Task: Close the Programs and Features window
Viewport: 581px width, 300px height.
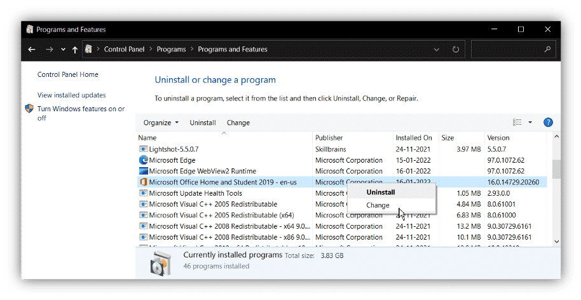Action: pyautogui.click(x=548, y=29)
